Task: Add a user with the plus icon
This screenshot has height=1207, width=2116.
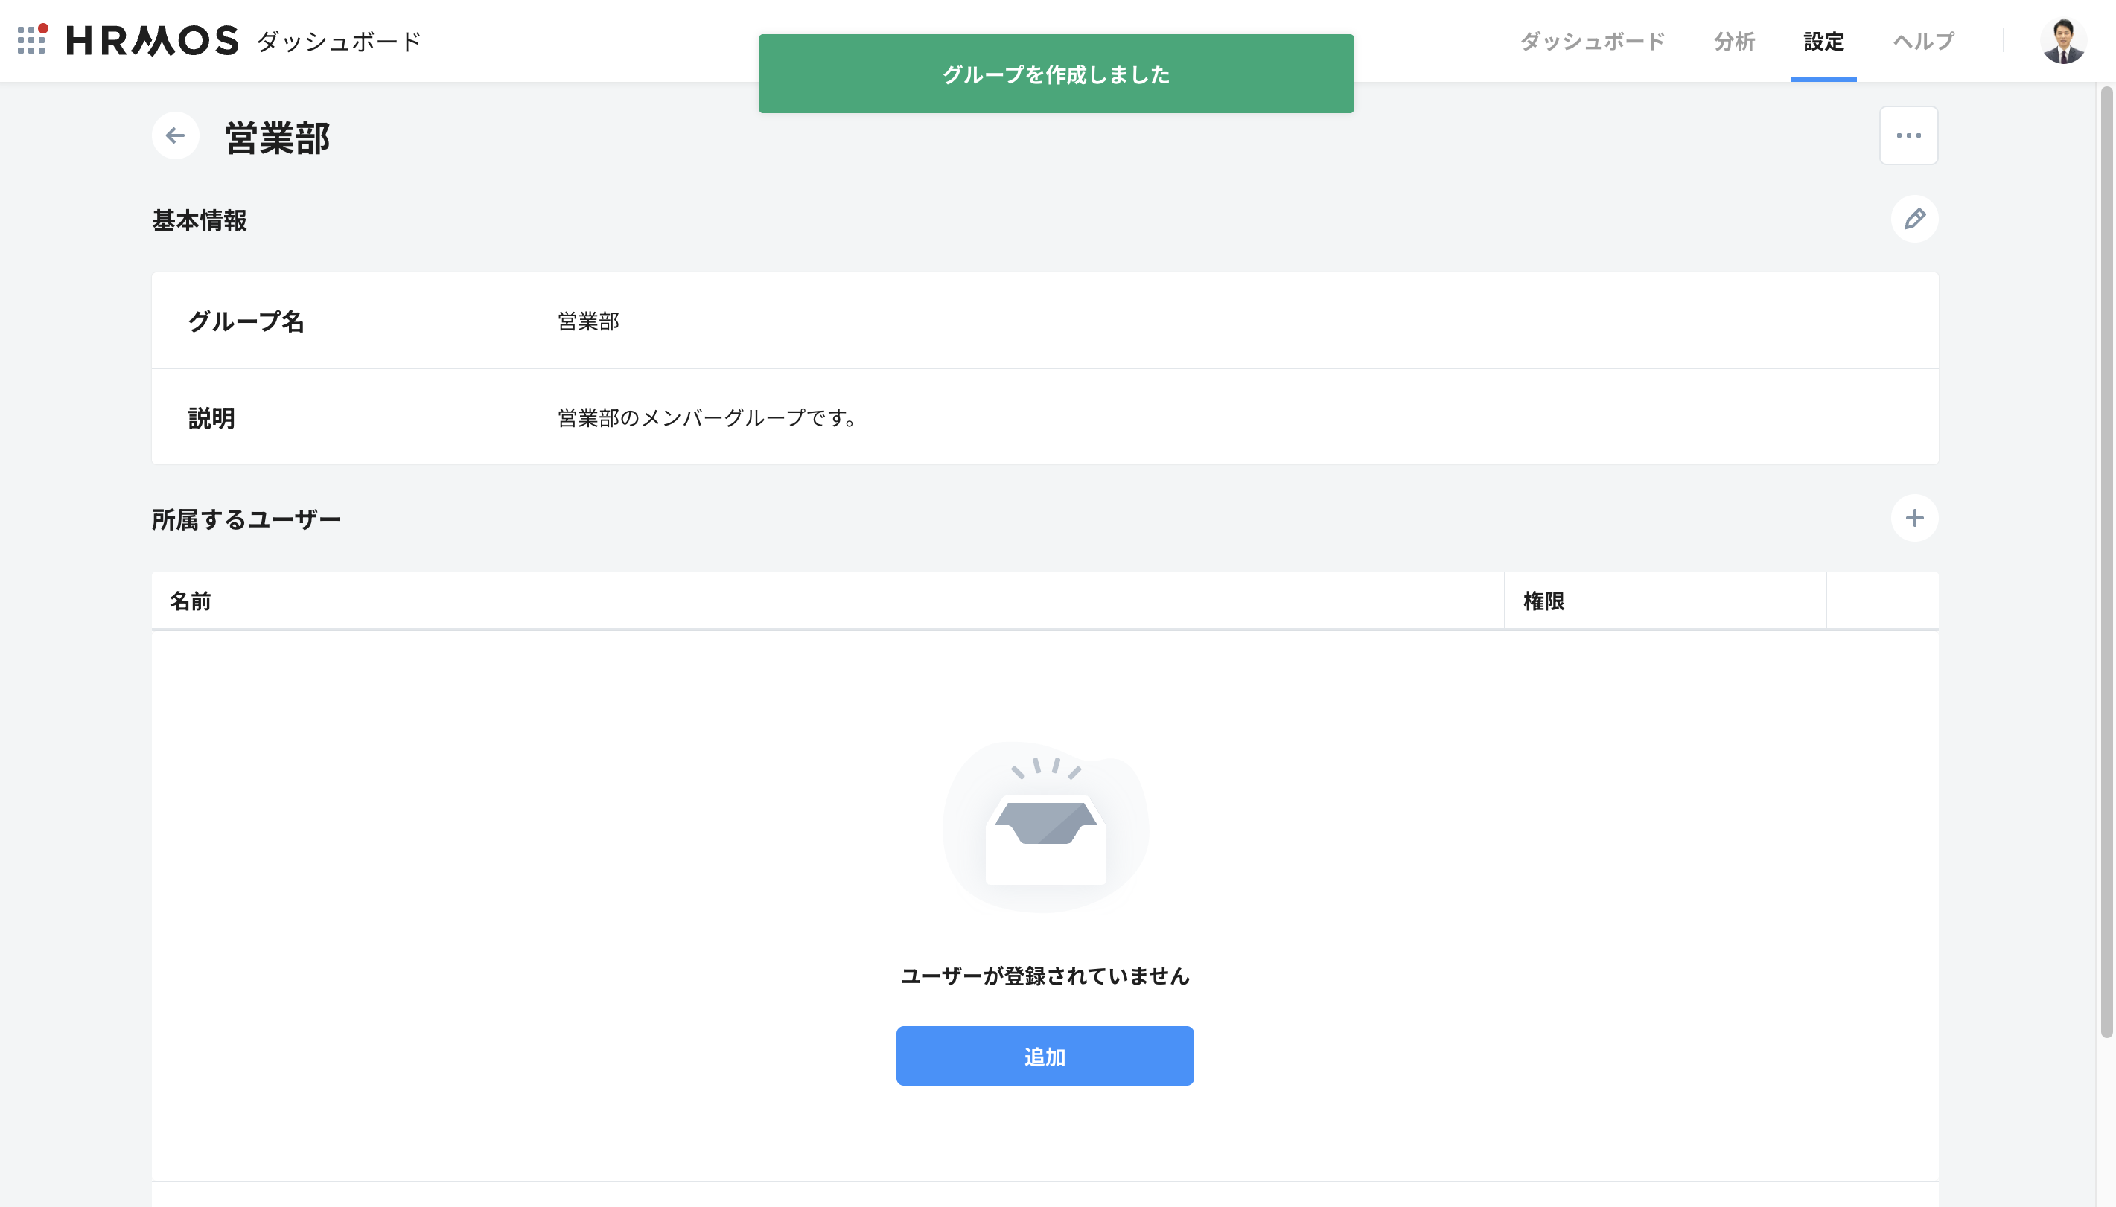Action: (1913, 518)
